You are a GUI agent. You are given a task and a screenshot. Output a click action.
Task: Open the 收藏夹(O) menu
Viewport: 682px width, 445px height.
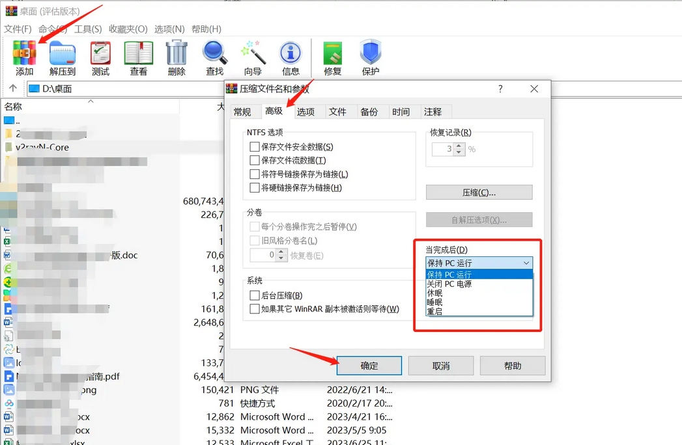128,29
